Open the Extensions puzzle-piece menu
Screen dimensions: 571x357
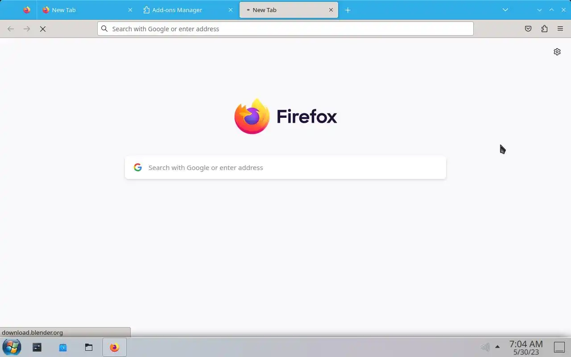pos(544,29)
